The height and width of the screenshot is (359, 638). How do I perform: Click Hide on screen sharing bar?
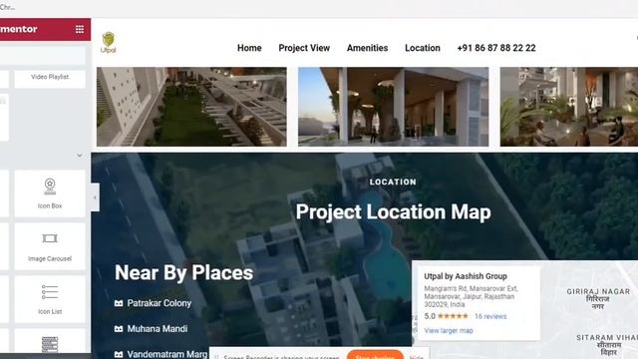point(417,357)
